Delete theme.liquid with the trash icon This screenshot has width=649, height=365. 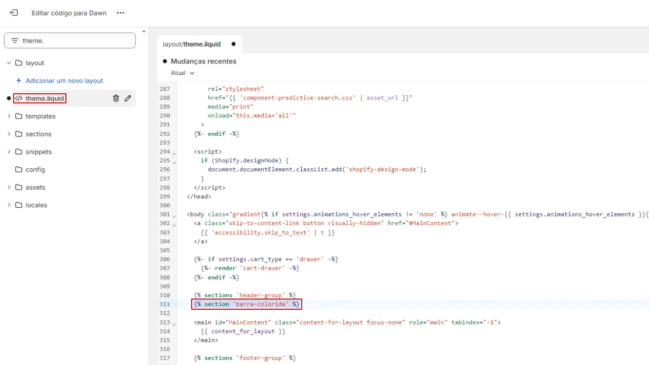click(x=116, y=98)
